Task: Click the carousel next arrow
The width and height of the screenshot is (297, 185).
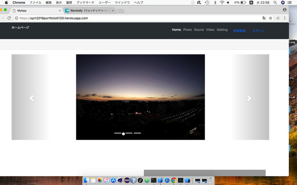Action: tap(249, 98)
